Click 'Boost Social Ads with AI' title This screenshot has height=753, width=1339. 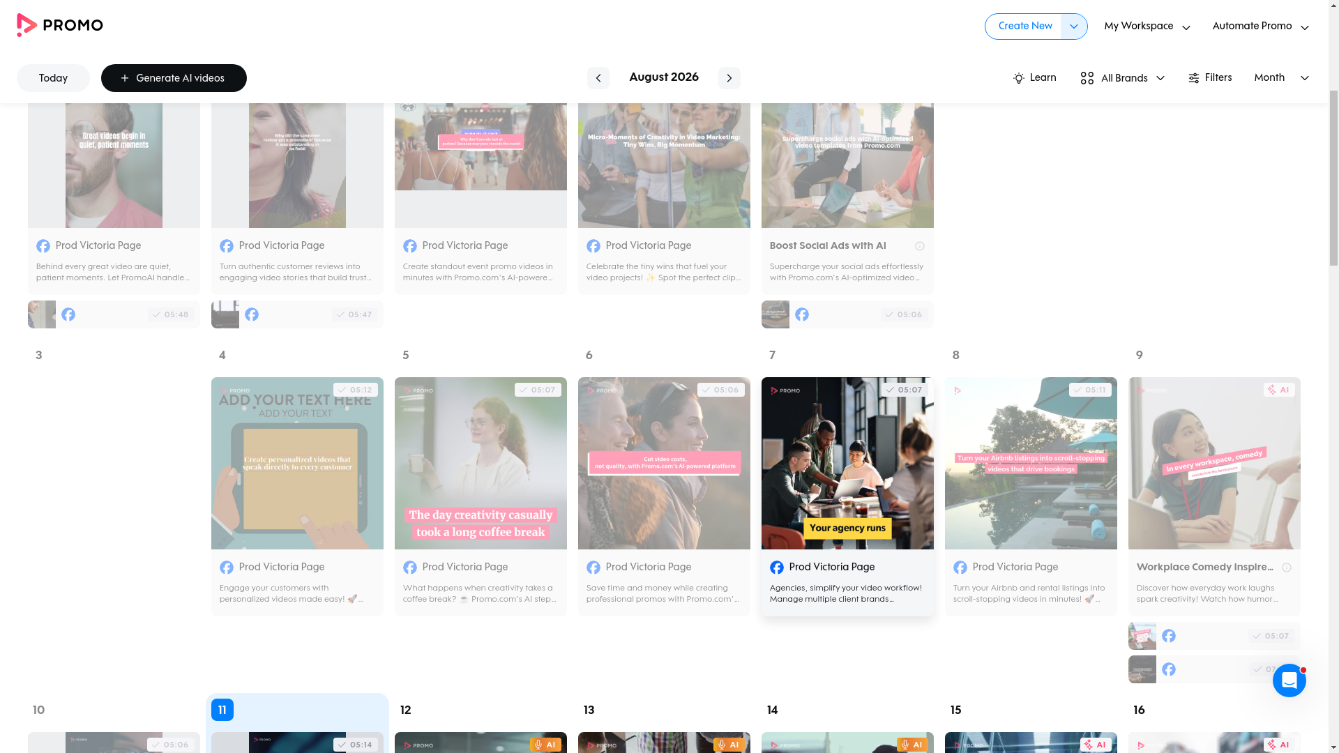pos(828,246)
